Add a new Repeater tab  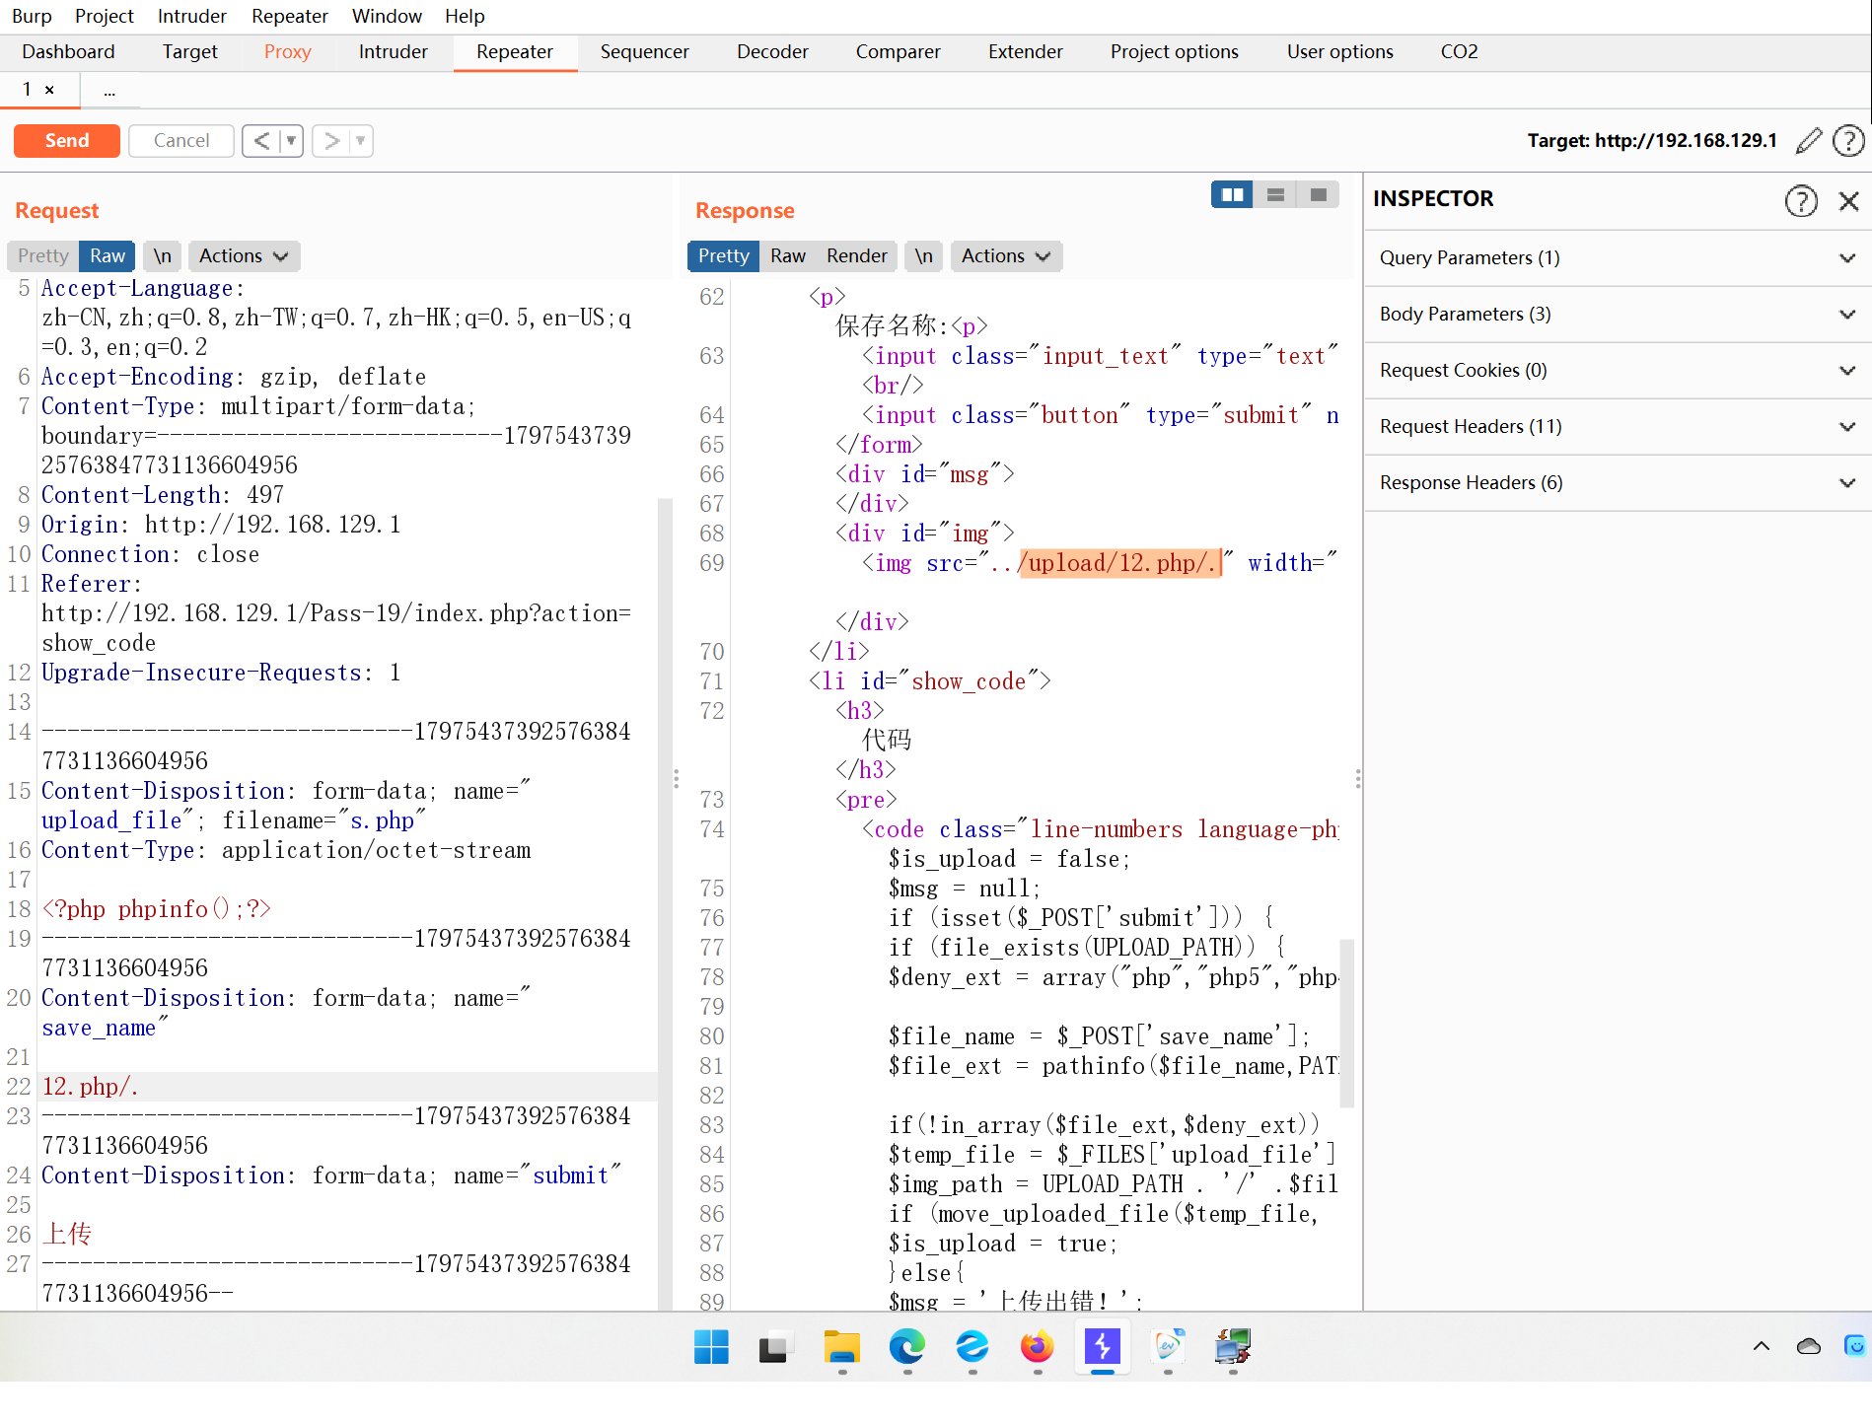click(x=109, y=91)
